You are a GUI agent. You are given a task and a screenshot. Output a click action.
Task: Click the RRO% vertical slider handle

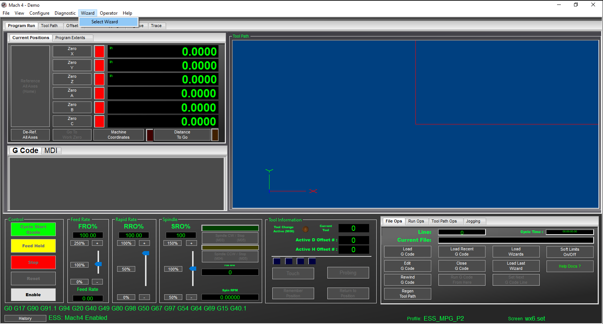pyautogui.click(x=146, y=253)
